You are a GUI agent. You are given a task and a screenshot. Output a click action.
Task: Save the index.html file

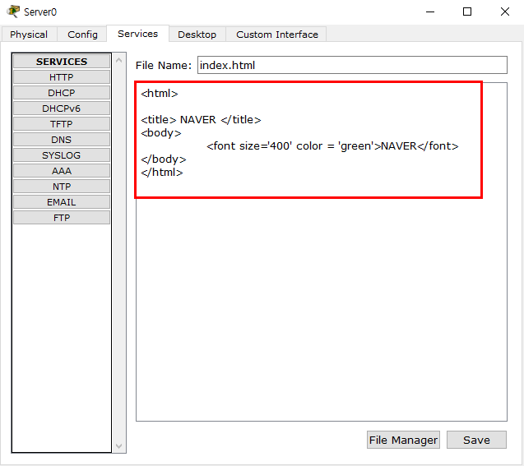pos(476,440)
